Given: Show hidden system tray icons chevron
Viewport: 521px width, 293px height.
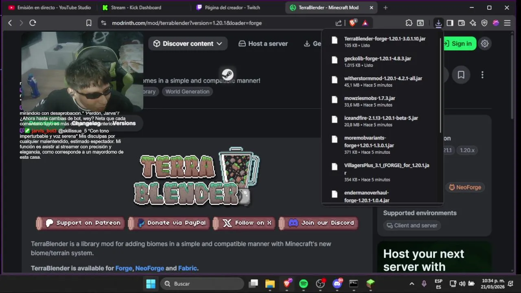Looking at the screenshot, I should (412, 284).
